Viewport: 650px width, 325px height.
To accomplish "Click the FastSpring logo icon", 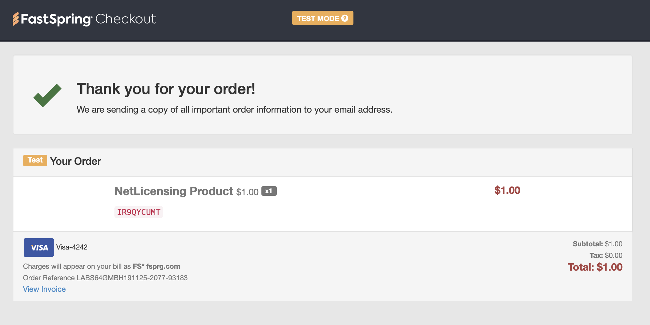I will click(x=16, y=19).
